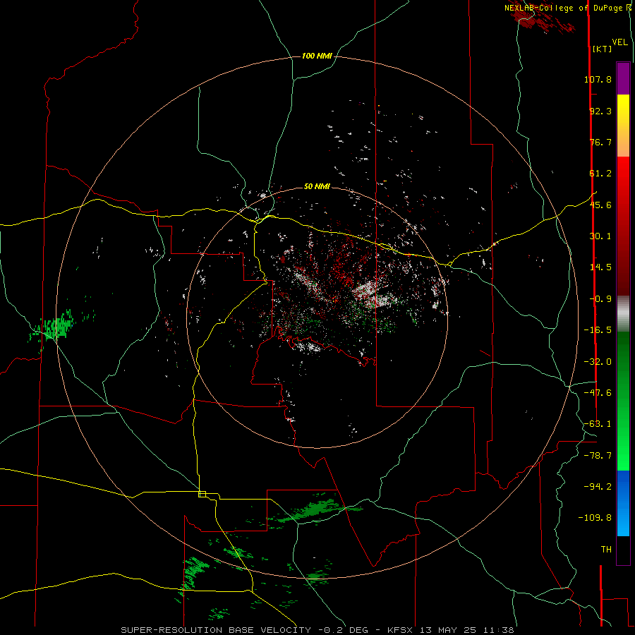Screen dimensions: 635x635
Task: Click the 30.1 velocity scale value
Action: click(600, 236)
